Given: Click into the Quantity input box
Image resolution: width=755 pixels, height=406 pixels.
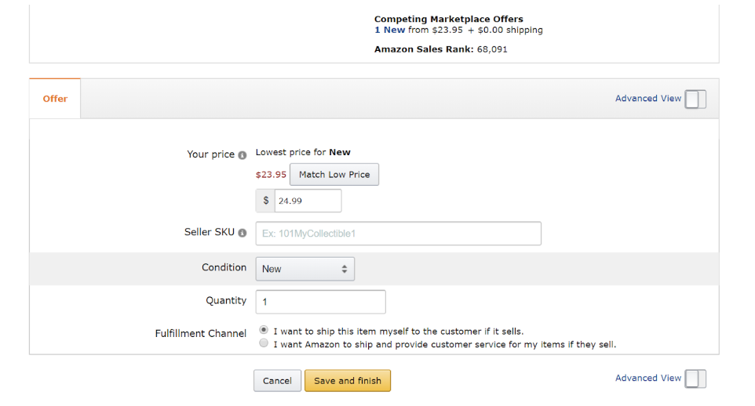Looking at the screenshot, I should tap(321, 302).
